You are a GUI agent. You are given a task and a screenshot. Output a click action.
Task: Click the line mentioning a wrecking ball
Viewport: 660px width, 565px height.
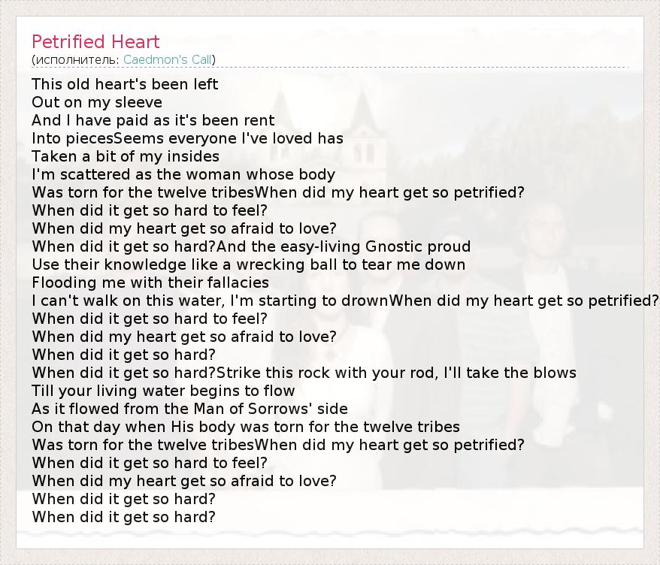pos(248,264)
